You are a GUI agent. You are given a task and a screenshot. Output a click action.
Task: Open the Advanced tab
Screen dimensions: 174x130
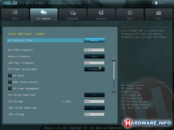coord(72,14)
